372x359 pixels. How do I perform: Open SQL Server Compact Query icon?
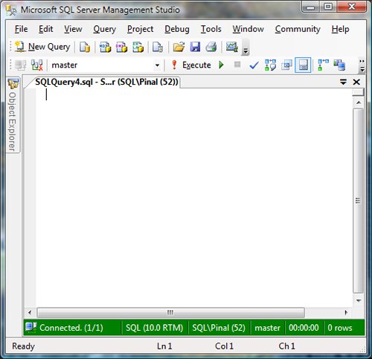(158, 47)
